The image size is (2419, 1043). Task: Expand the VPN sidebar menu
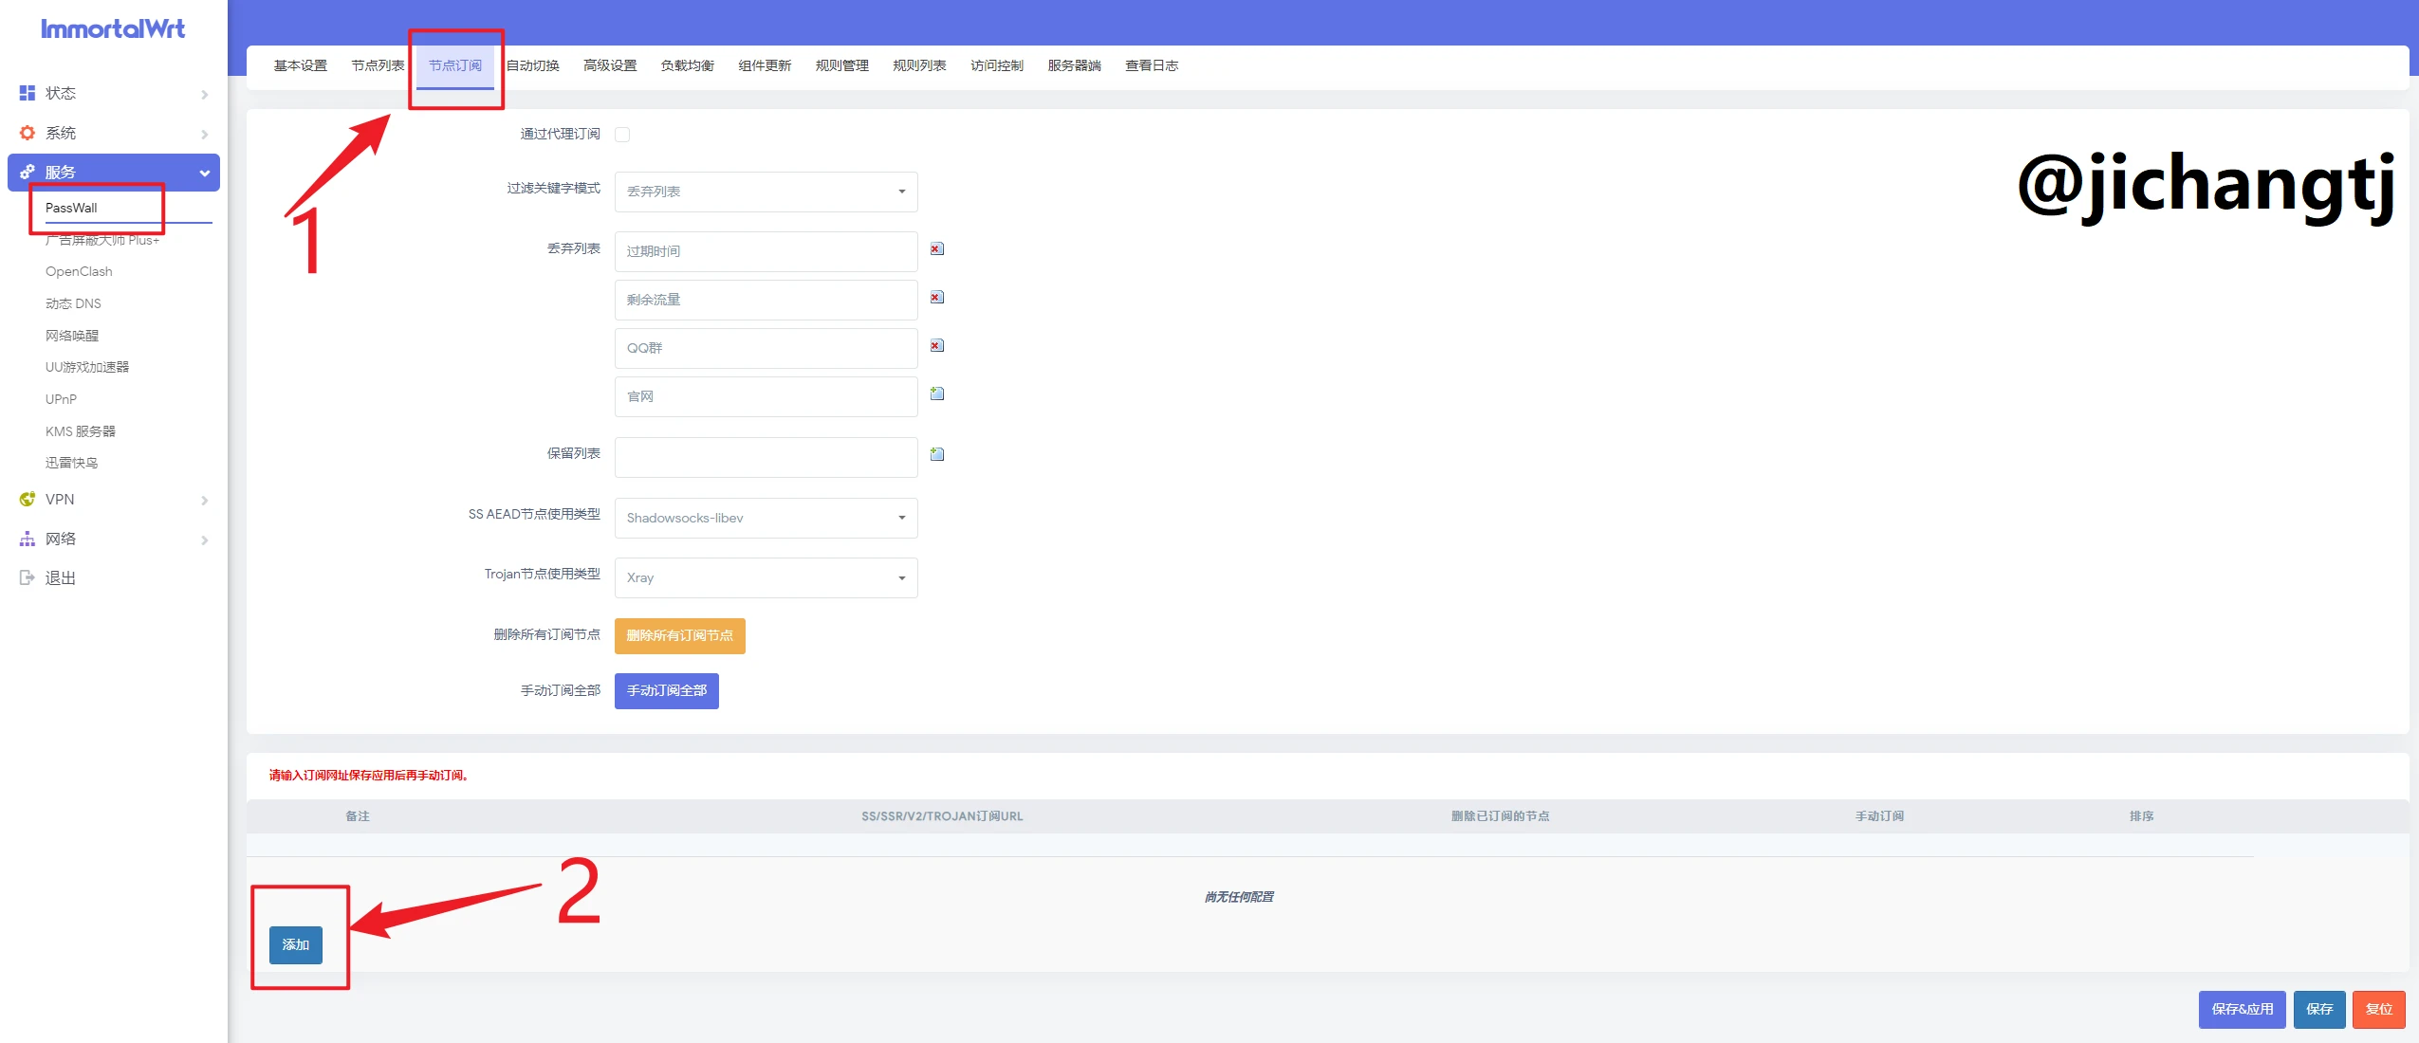114,499
